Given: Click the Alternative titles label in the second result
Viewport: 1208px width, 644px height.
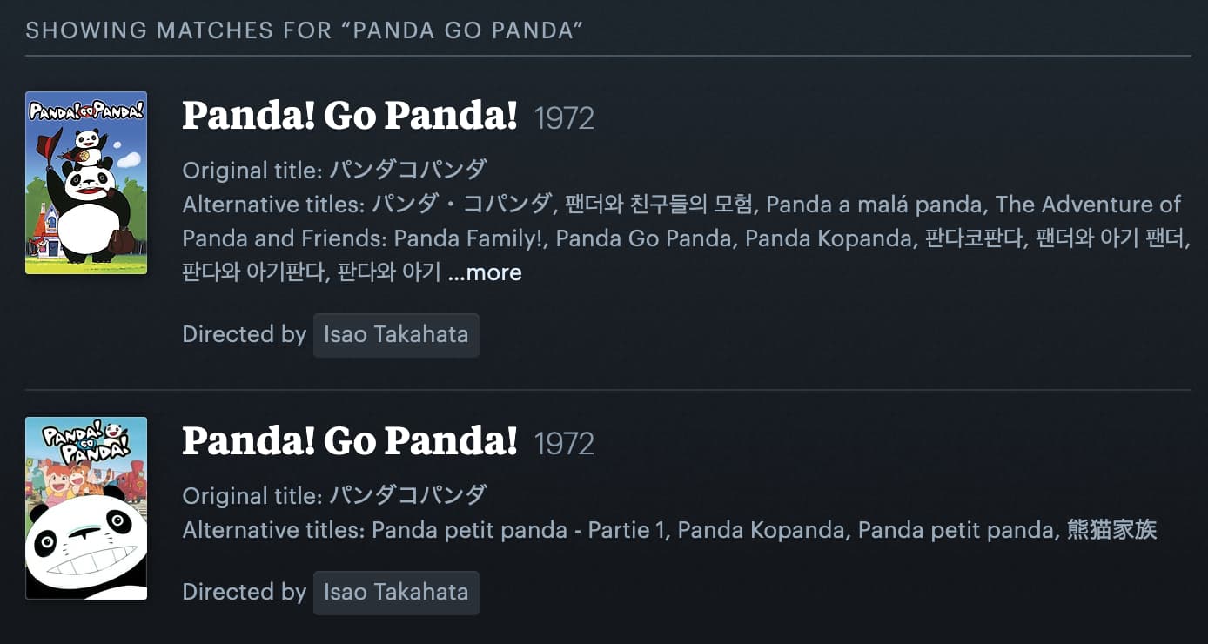Looking at the screenshot, I should coord(273,530).
